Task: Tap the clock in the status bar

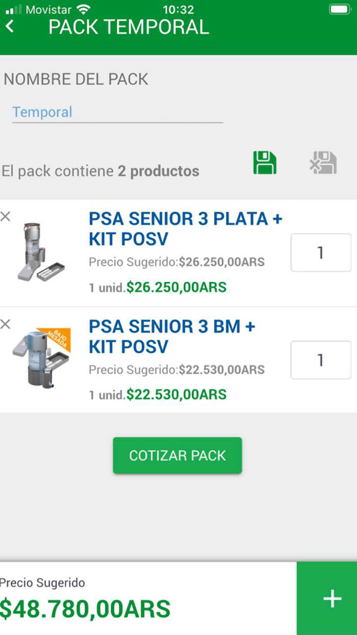Action: click(x=178, y=9)
